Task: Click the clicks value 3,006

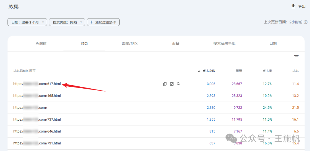Action: (x=211, y=84)
